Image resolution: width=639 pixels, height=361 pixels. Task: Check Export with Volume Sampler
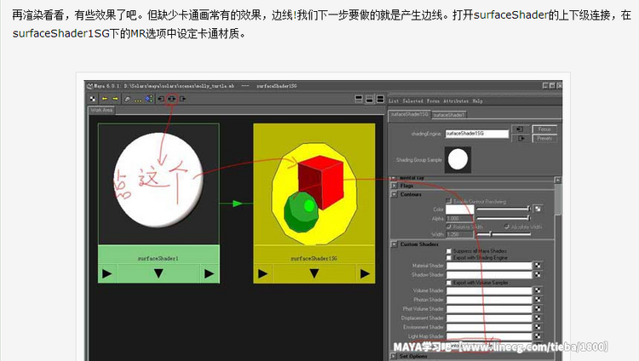[449, 283]
